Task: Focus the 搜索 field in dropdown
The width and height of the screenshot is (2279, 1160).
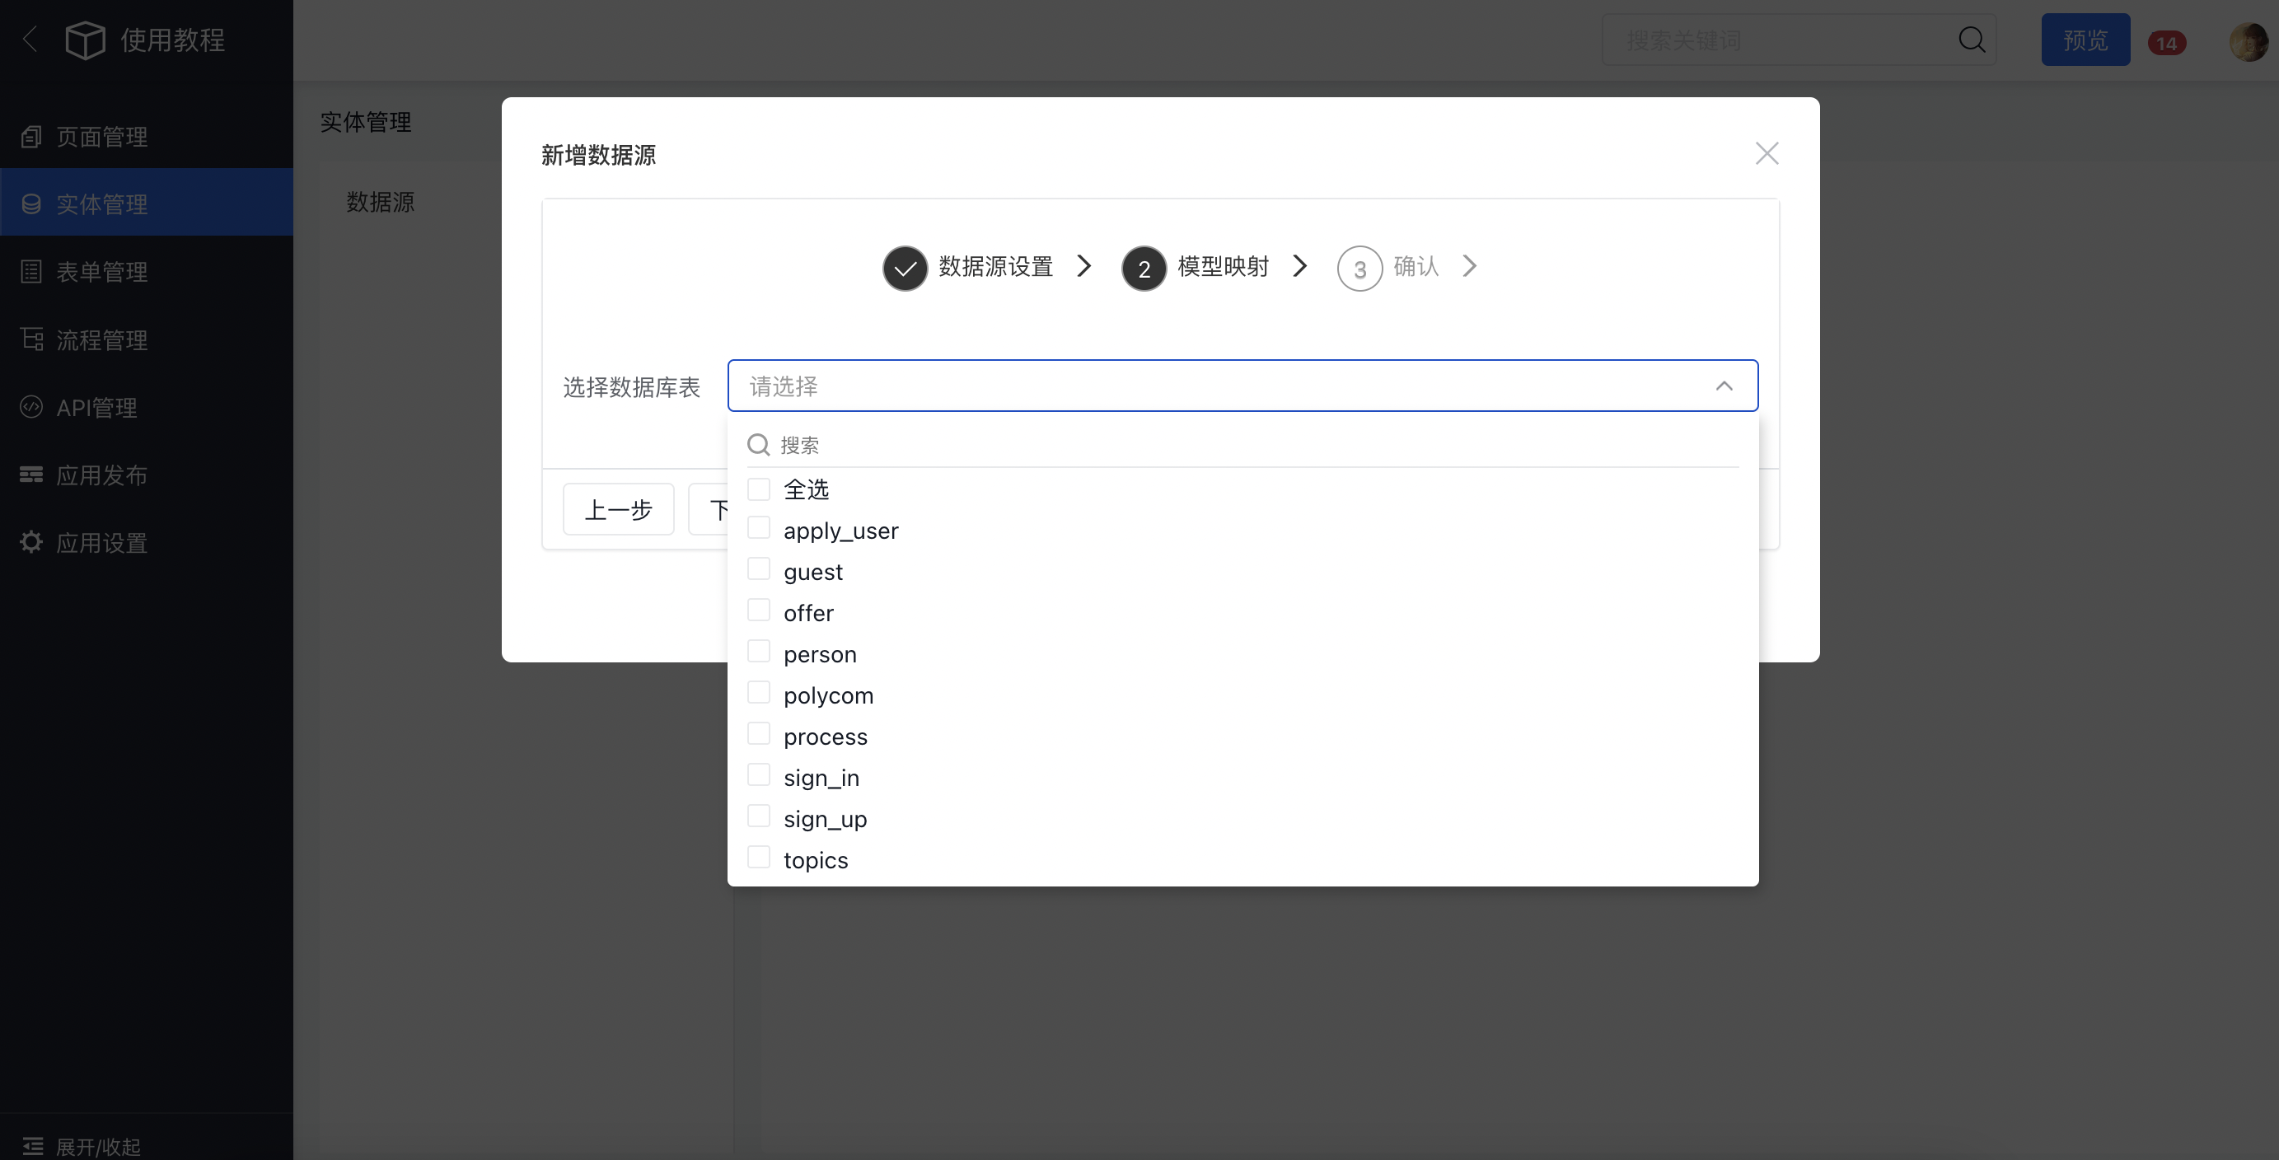Action: pos(1243,445)
